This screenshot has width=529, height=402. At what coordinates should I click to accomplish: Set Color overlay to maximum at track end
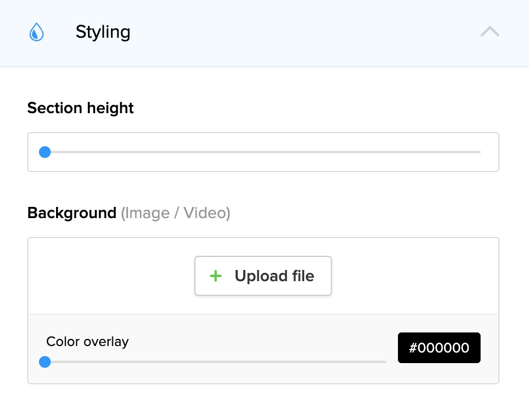click(385, 362)
